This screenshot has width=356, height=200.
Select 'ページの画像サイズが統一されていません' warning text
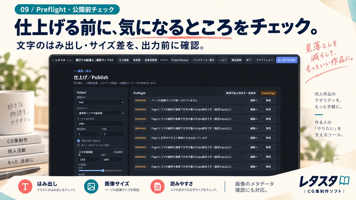[x=175, y=100]
